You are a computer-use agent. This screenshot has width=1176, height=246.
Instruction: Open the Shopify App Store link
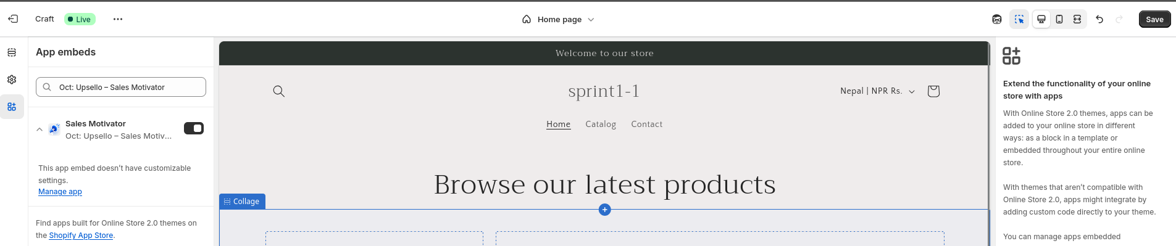(x=81, y=236)
